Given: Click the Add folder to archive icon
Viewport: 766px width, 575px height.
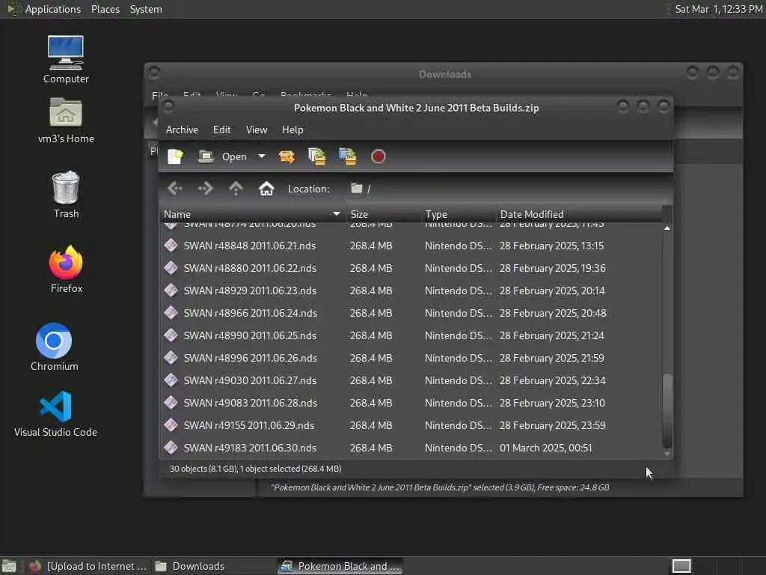Looking at the screenshot, I should (x=347, y=156).
